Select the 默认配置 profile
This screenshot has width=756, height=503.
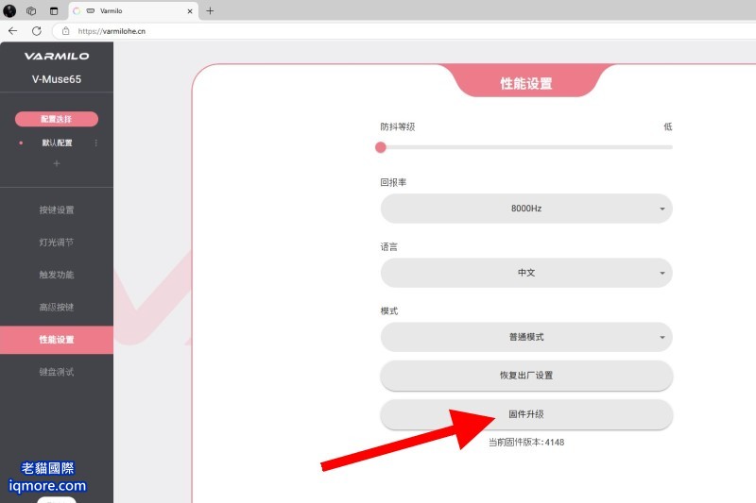[x=57, y=143]
